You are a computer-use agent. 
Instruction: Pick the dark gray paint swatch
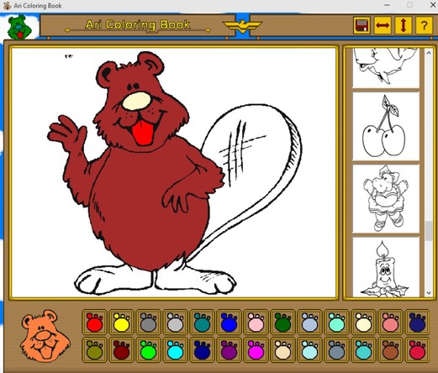[x=148, y=322]
